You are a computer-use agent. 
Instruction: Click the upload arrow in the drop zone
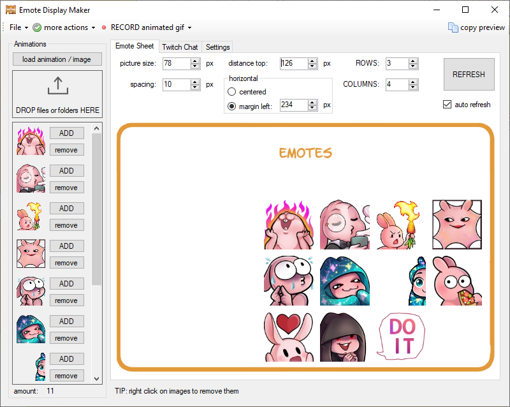pyautogui.click(x=57, y=85)
